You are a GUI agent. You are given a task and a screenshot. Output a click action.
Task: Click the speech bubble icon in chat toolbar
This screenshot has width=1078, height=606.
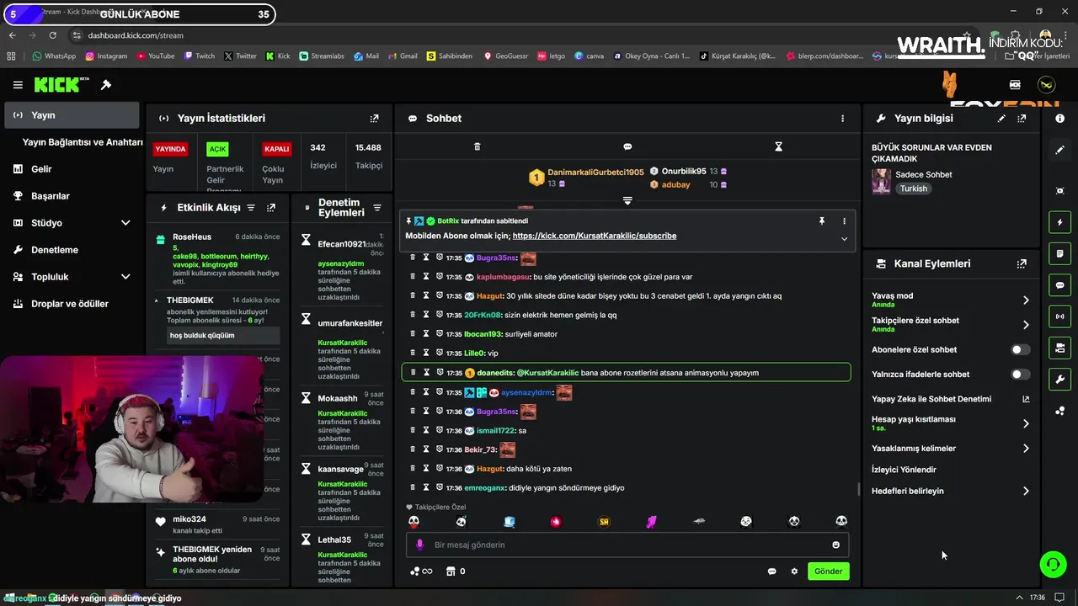627,146
